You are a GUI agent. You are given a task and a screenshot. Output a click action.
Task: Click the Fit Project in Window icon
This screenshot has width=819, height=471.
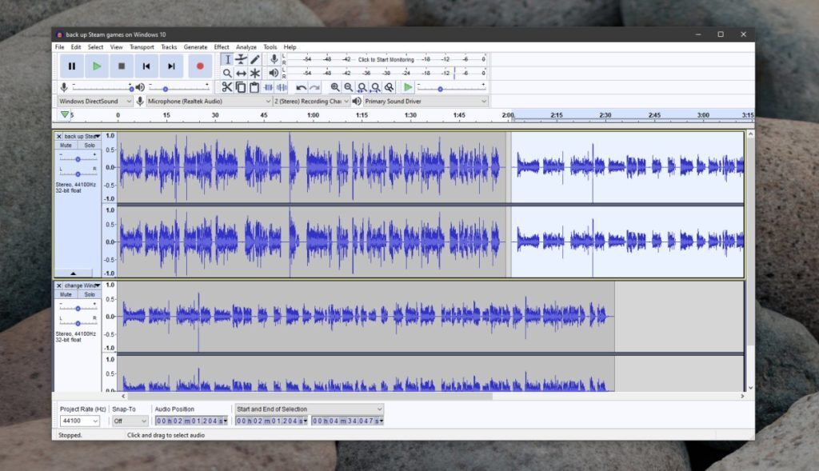376,86
